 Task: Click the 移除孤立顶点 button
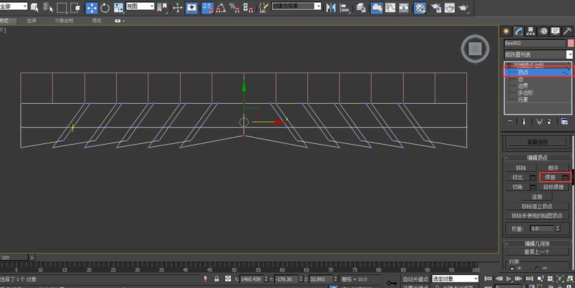[537, 206]
